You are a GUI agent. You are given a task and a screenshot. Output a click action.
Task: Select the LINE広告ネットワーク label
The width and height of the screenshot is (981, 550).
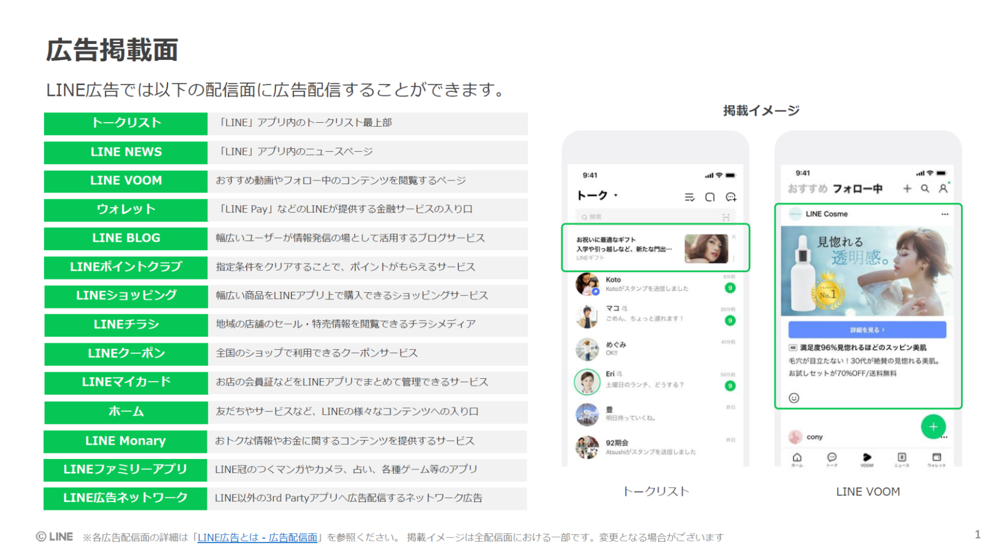coord(126,498)
